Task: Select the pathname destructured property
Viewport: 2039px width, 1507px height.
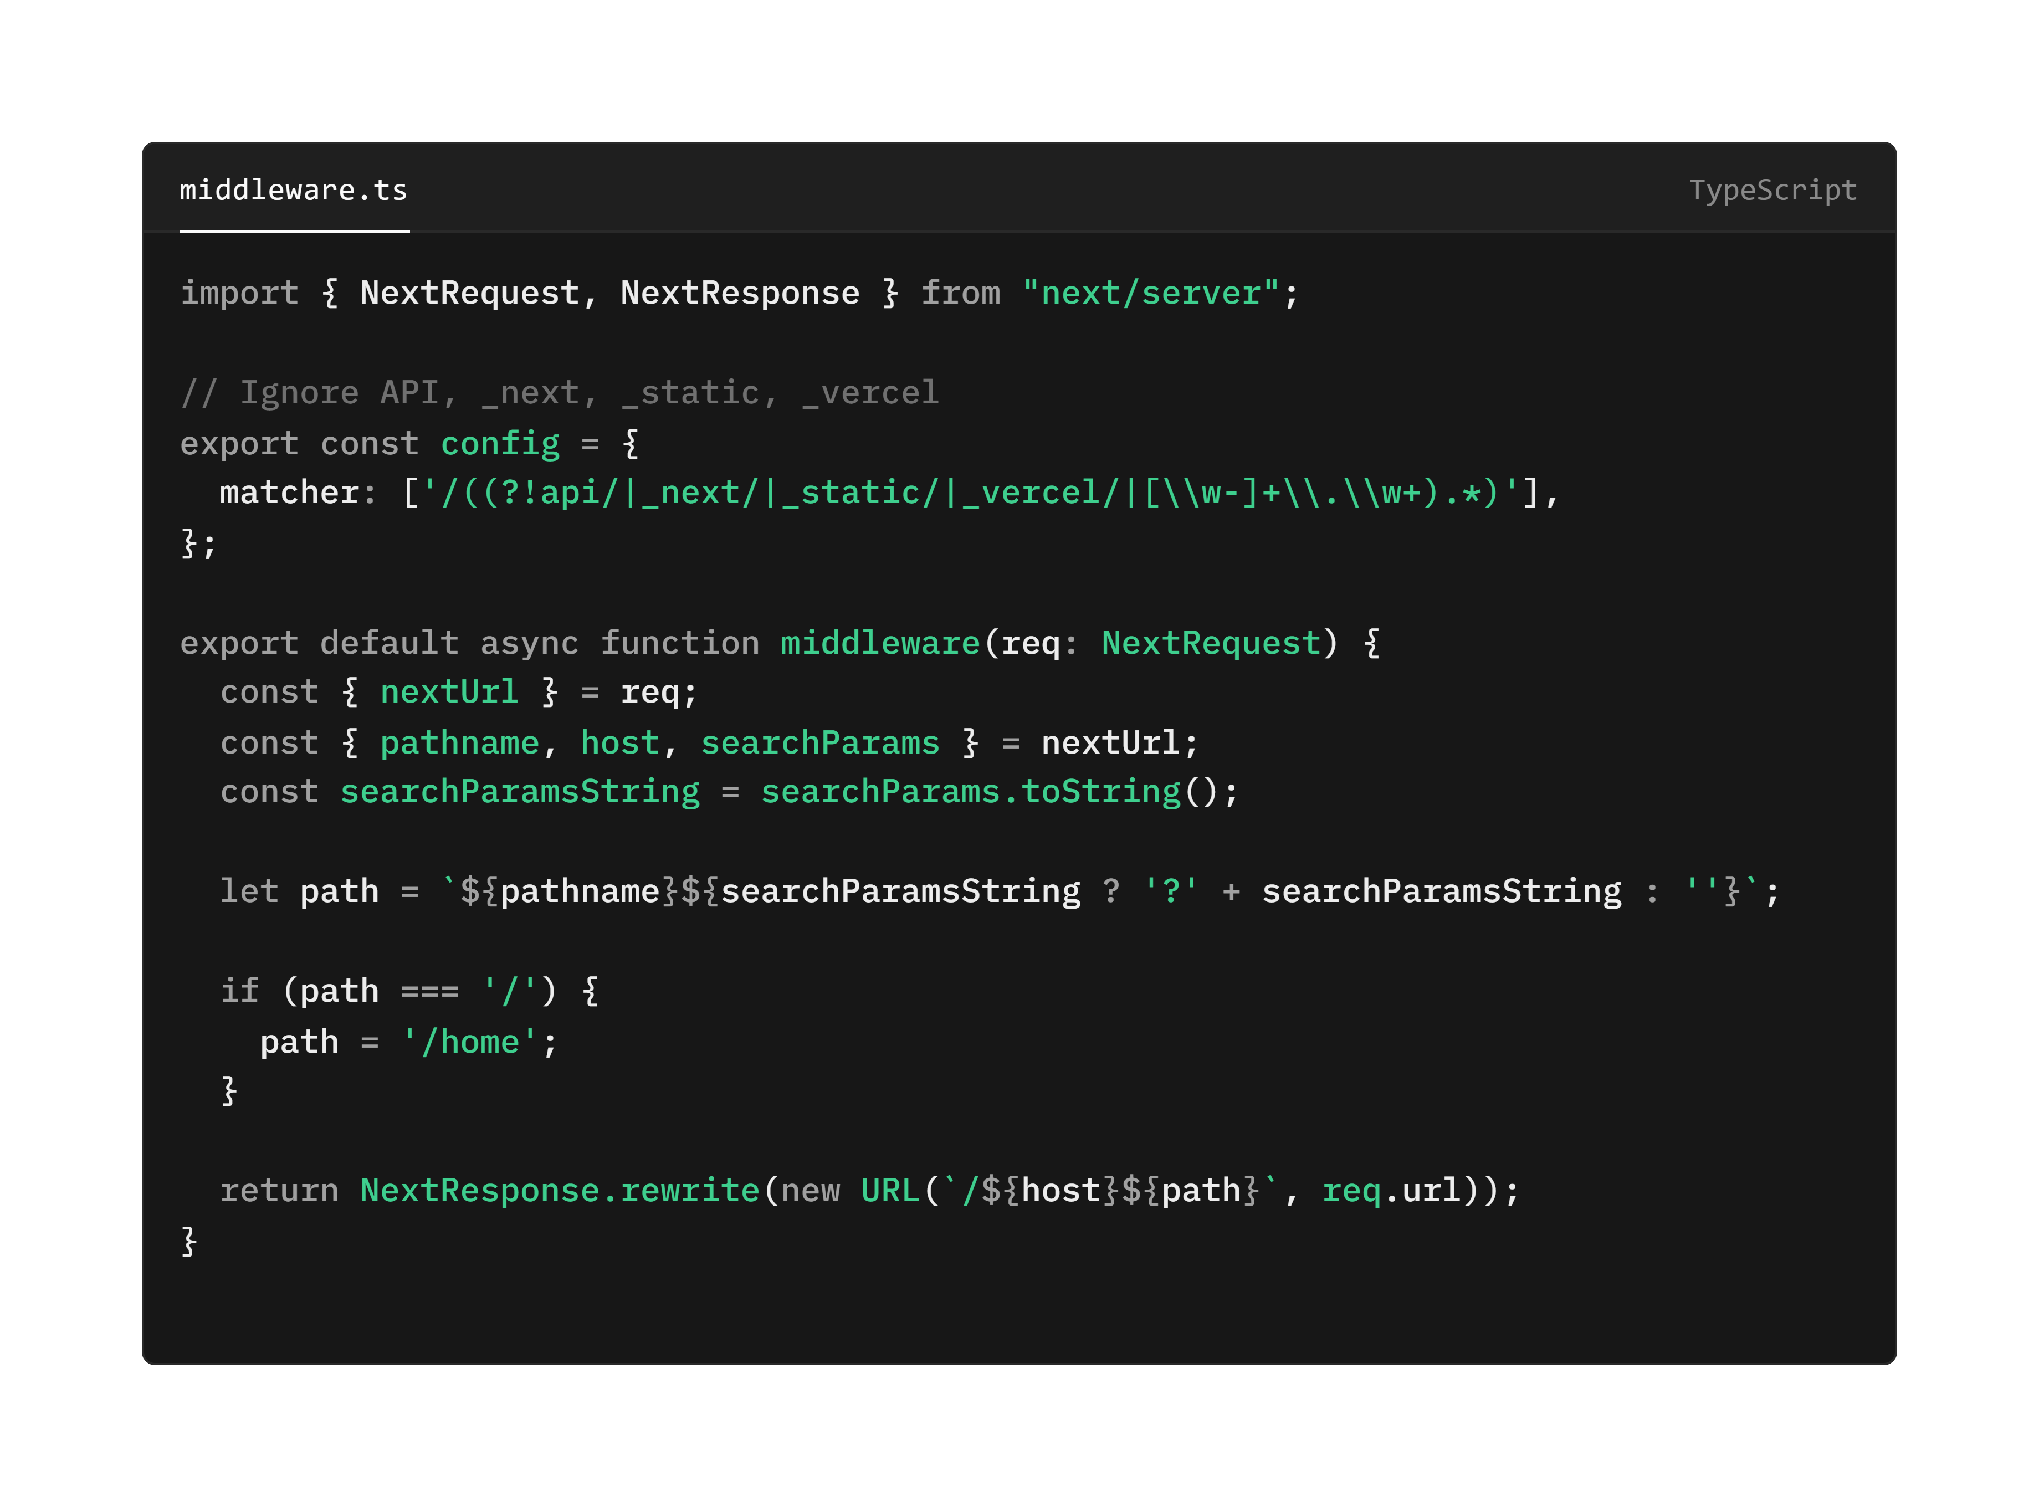Action: click(459, 742)
